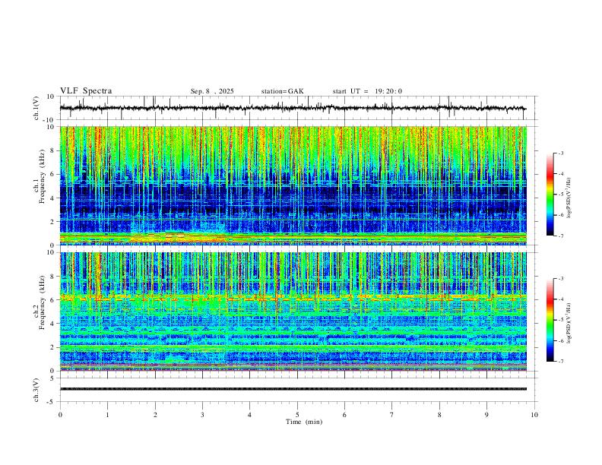Click the ch.2 log(PSD) colorbar caption
Viewport: 602px width, 465px height.
(569, 323)
